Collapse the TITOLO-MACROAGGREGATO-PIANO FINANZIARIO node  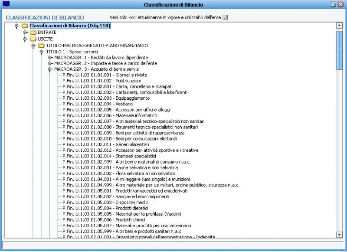(x=33, y=46)
